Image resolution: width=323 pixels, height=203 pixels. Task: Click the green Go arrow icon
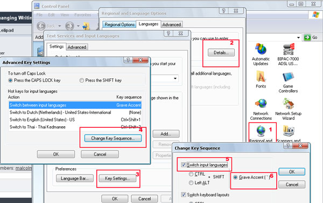307,38
